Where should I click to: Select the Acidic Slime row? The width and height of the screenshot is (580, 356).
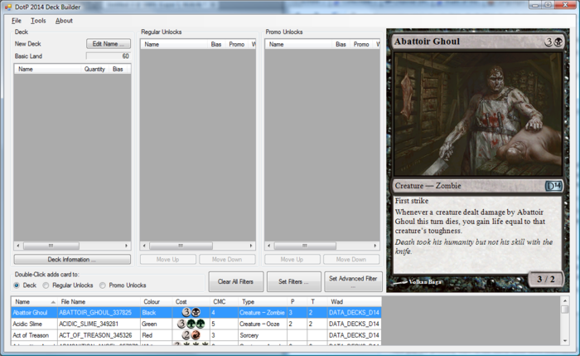pyautogui.click(x=196, y=324)
